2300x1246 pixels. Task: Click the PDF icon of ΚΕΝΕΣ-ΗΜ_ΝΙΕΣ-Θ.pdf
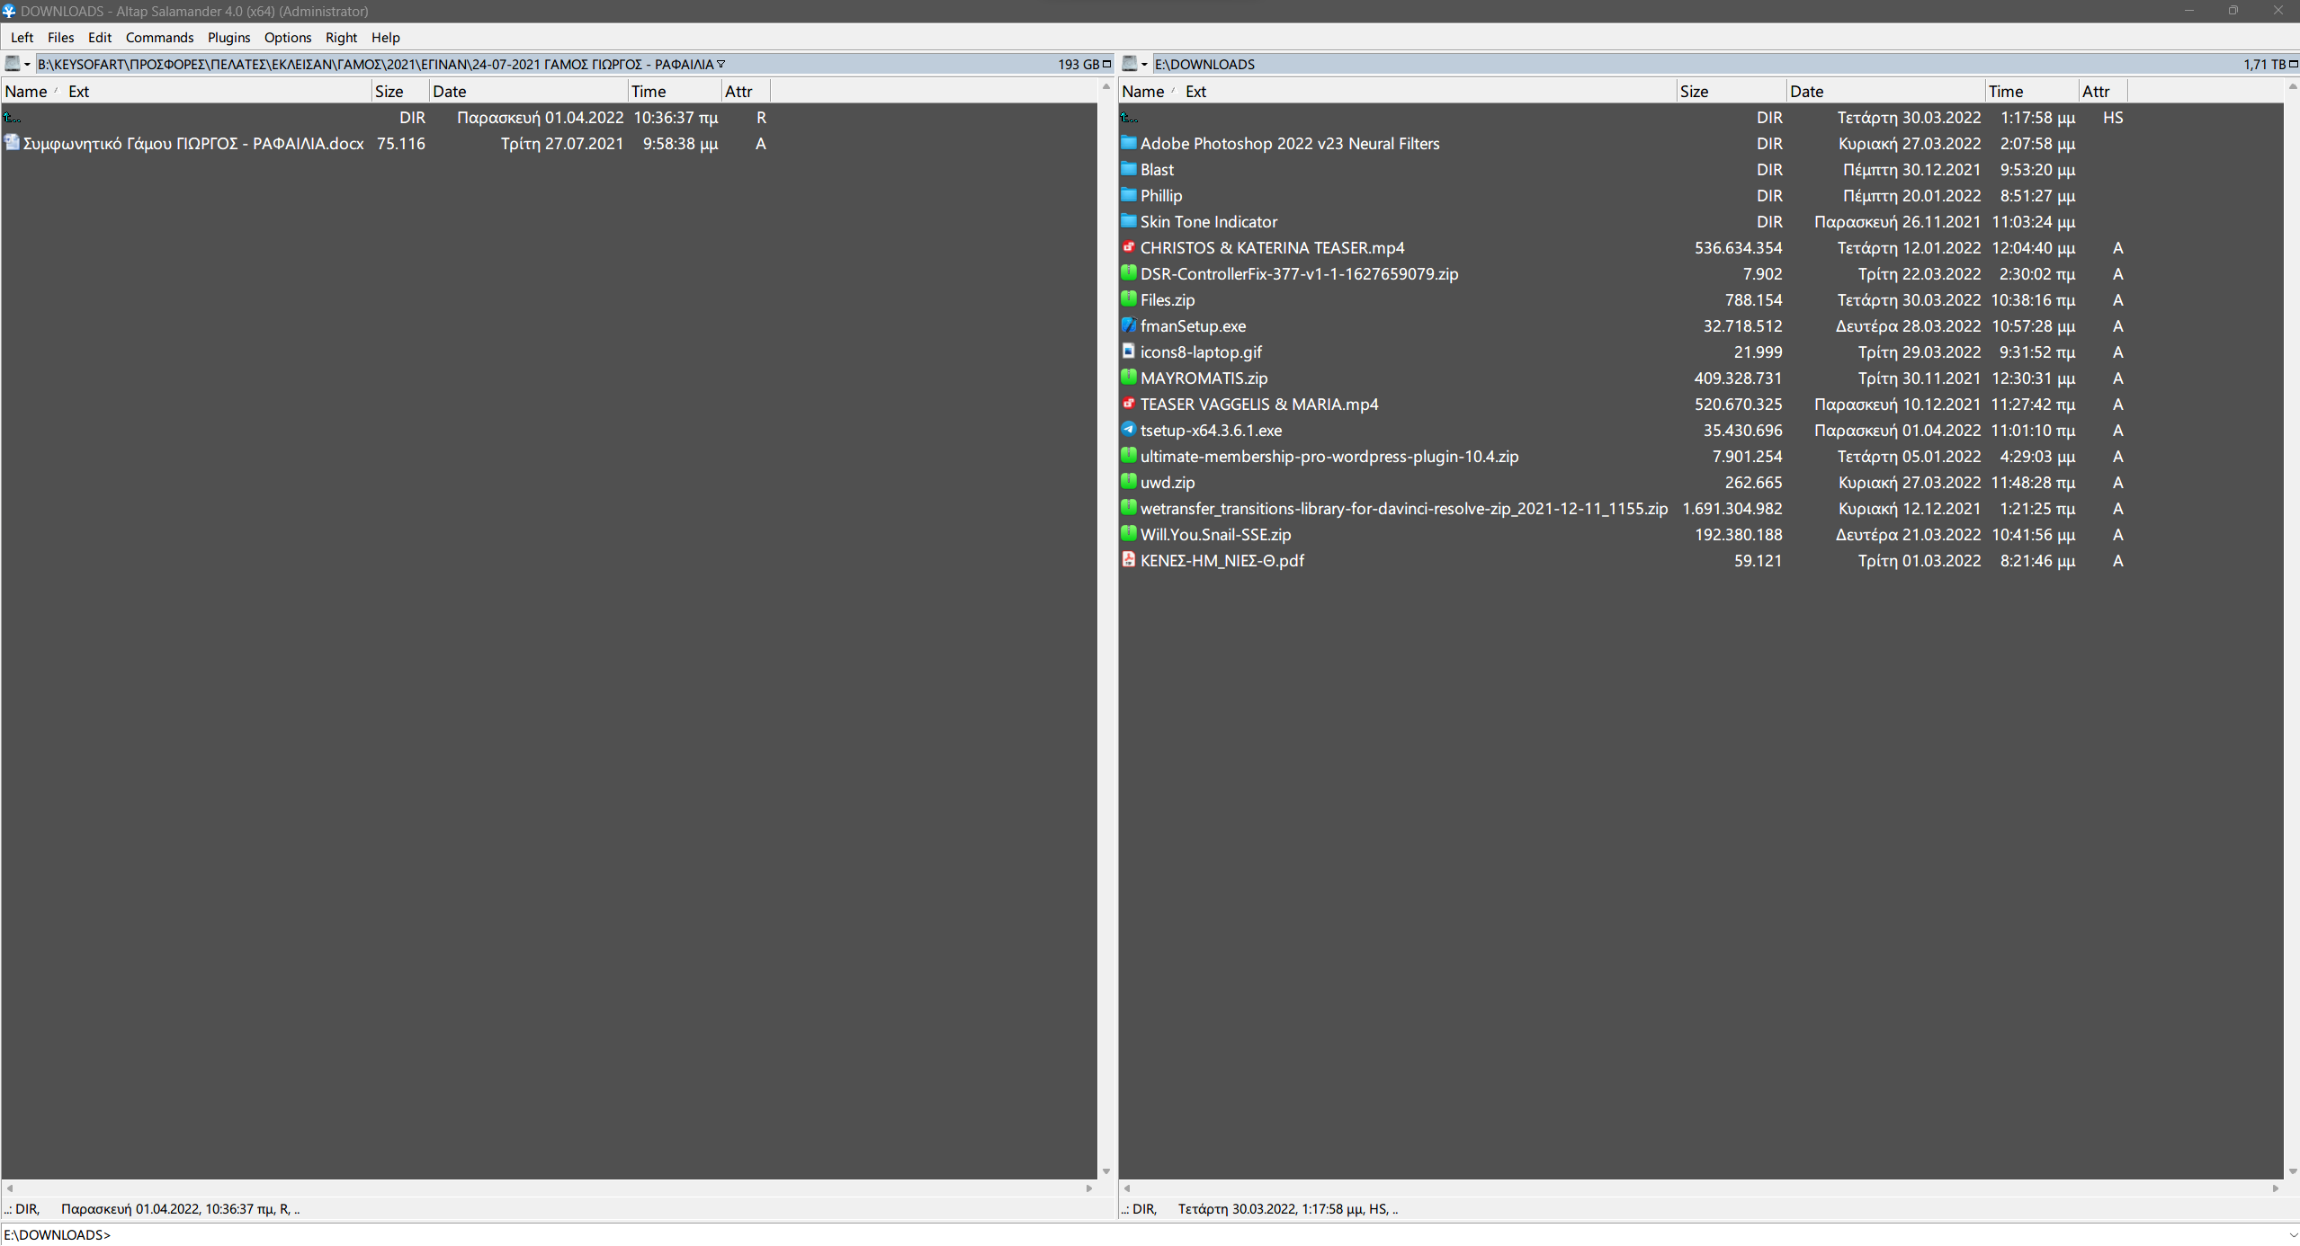pyautogui.click(x=1128, y=560)
